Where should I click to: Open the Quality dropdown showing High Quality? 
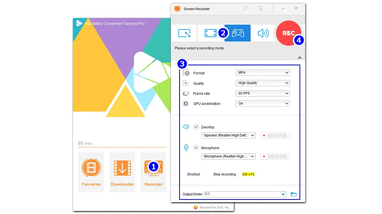[263, 83]
